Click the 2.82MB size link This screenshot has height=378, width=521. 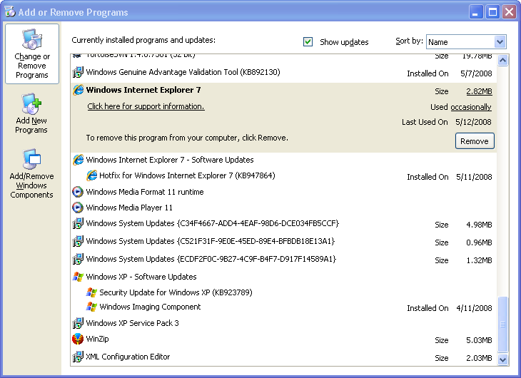[479, 91]
